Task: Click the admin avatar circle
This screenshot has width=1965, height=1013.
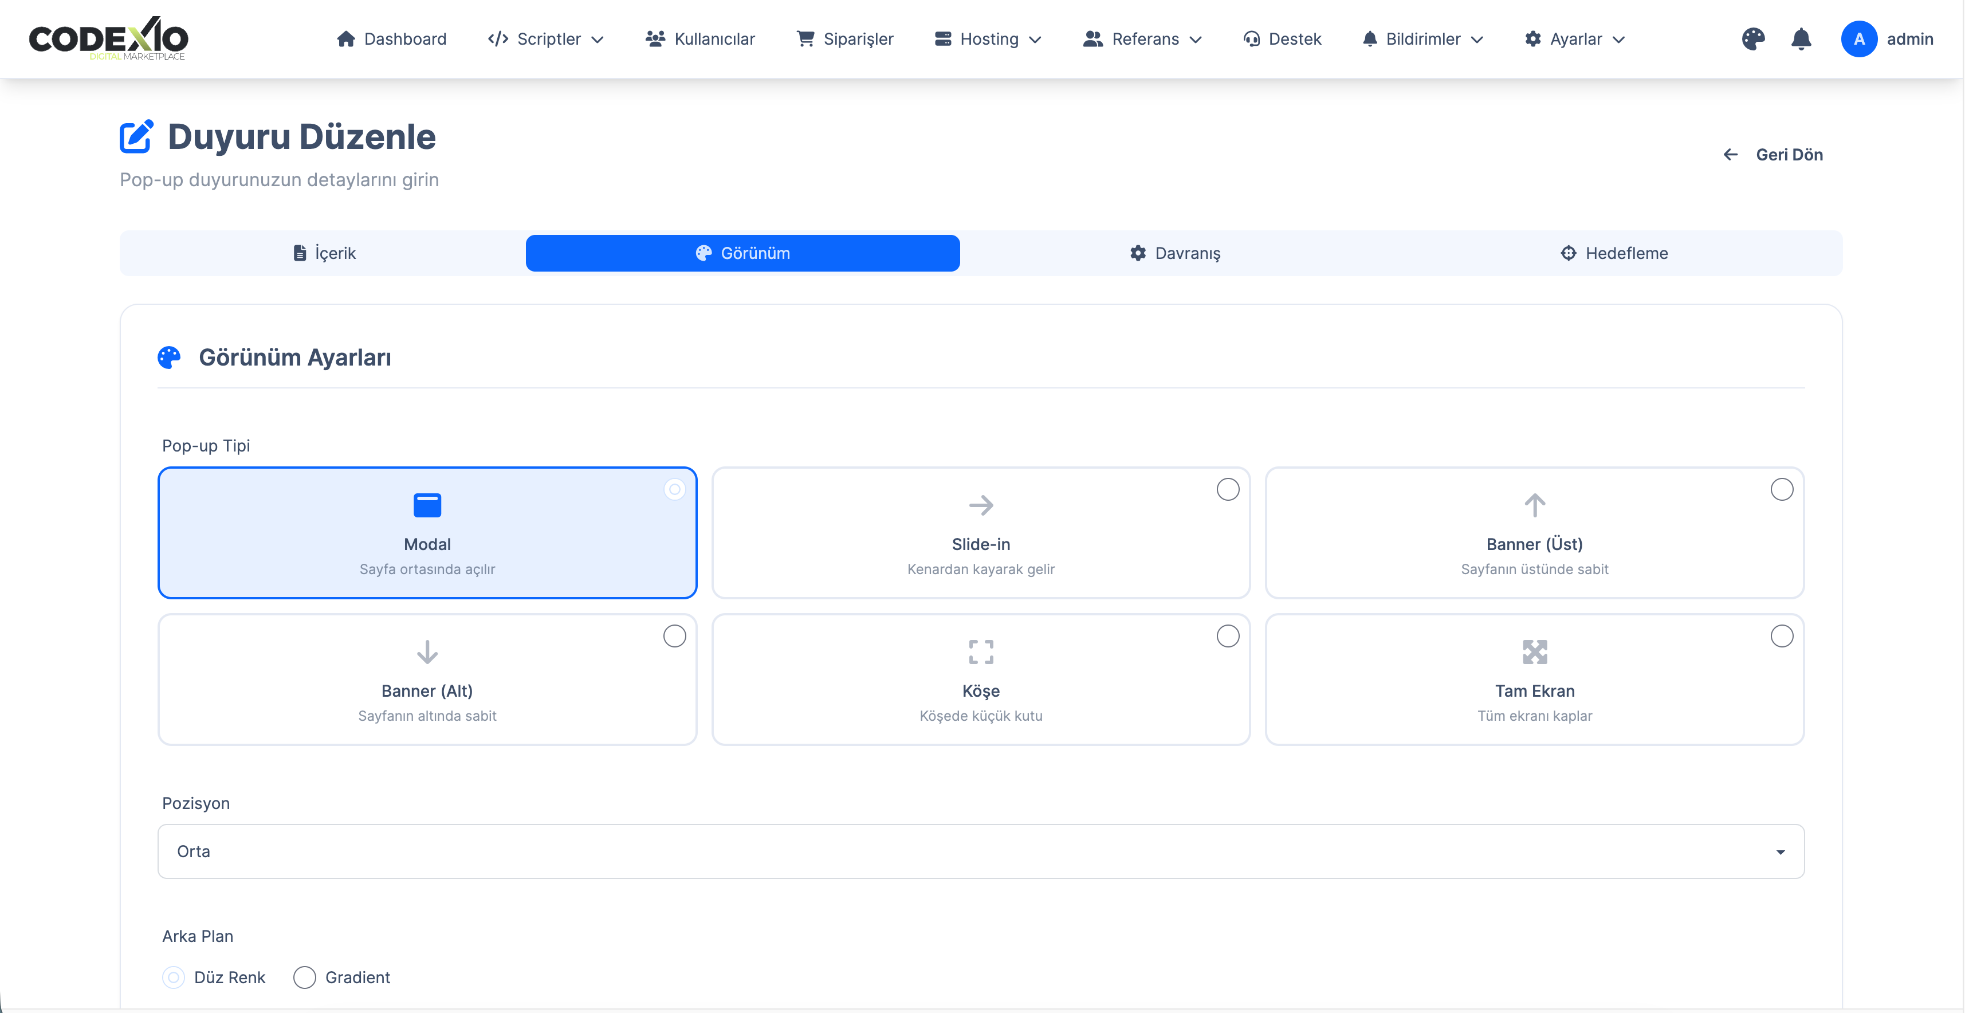Action: tap(1859, 39)
